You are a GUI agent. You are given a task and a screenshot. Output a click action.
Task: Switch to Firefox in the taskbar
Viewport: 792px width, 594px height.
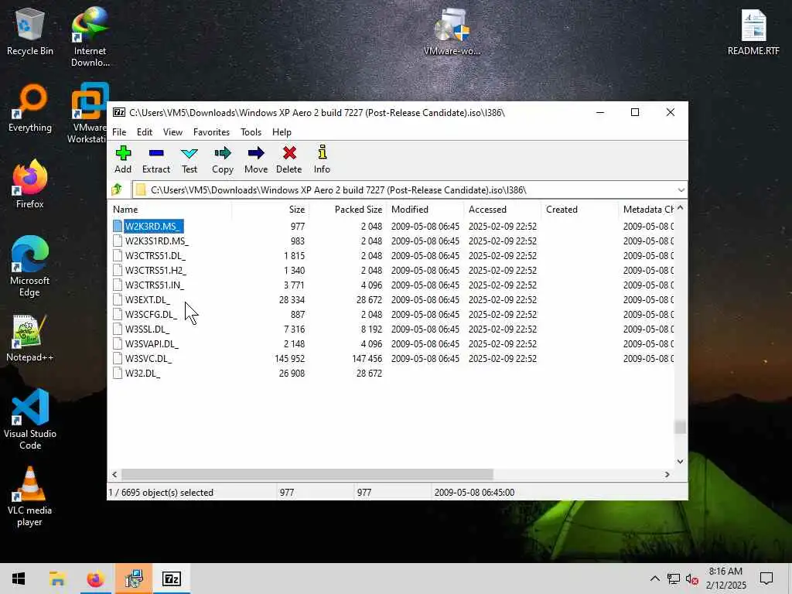pyautogui.click(x=95, y=579)
